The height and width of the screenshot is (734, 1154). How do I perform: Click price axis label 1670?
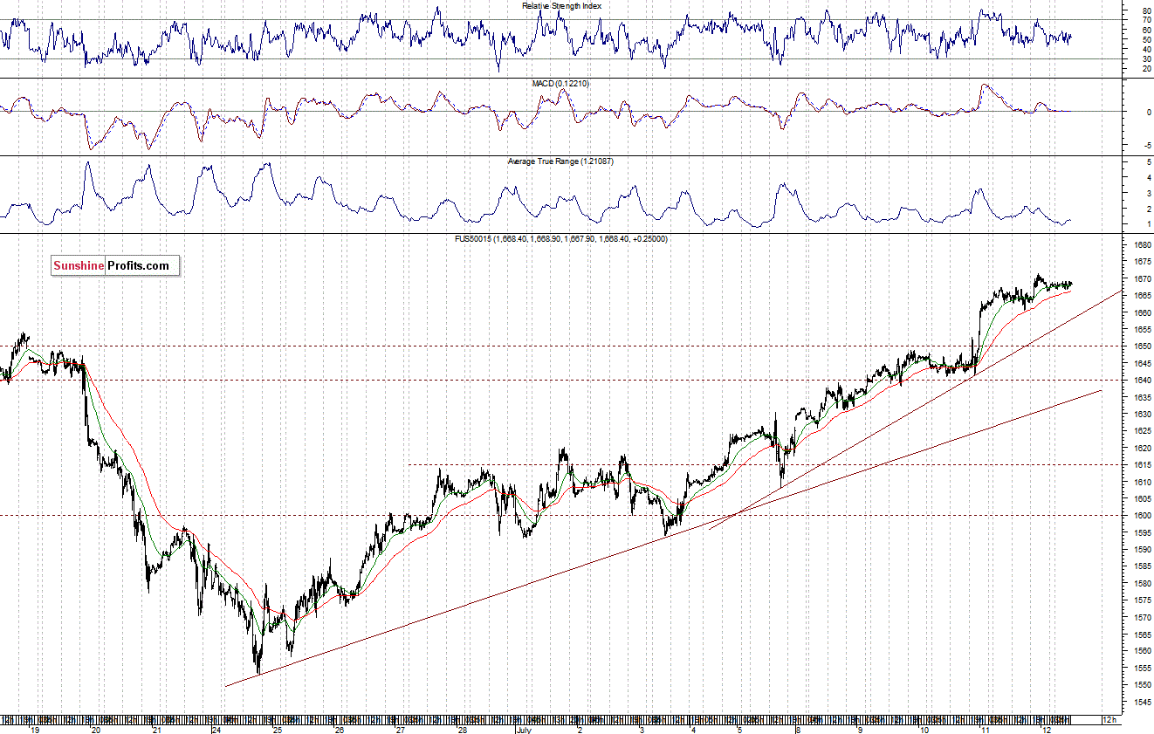click(x=1142, y=279)
